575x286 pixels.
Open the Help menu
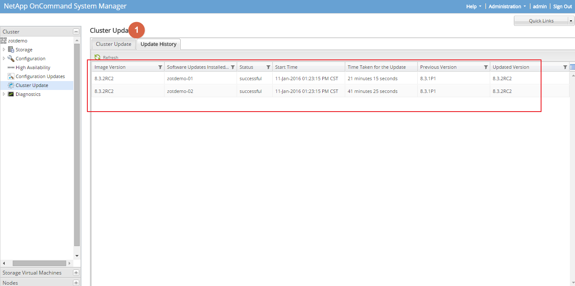[474, 6]
